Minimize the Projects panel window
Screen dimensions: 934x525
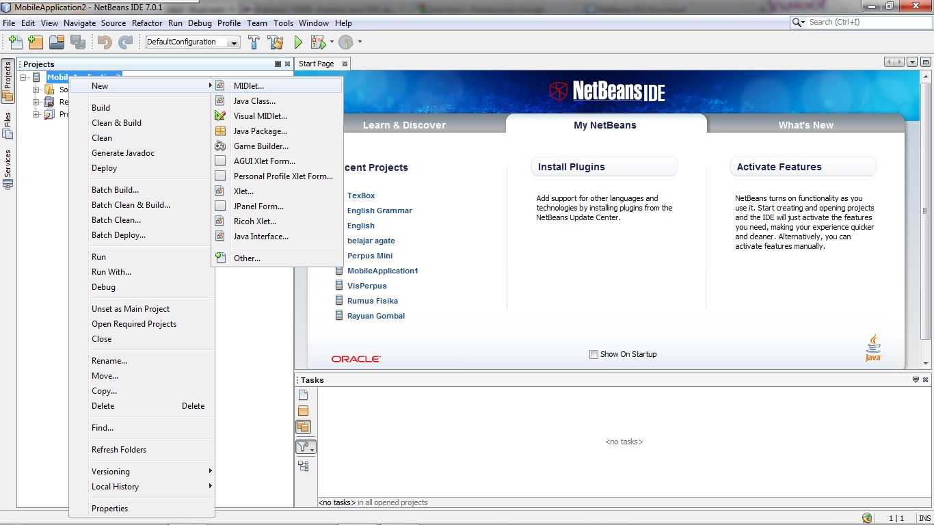278,64
